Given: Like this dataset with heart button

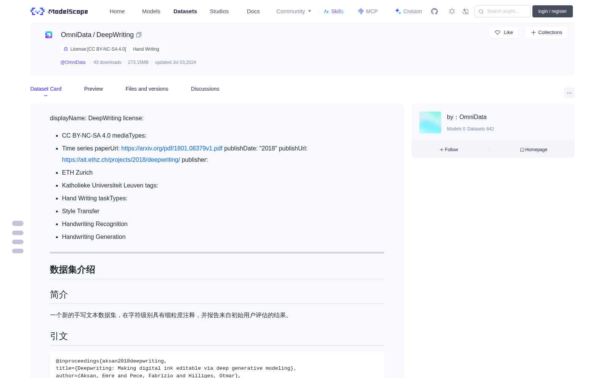Looking at the screenshot, I should [x=504, y=33].
